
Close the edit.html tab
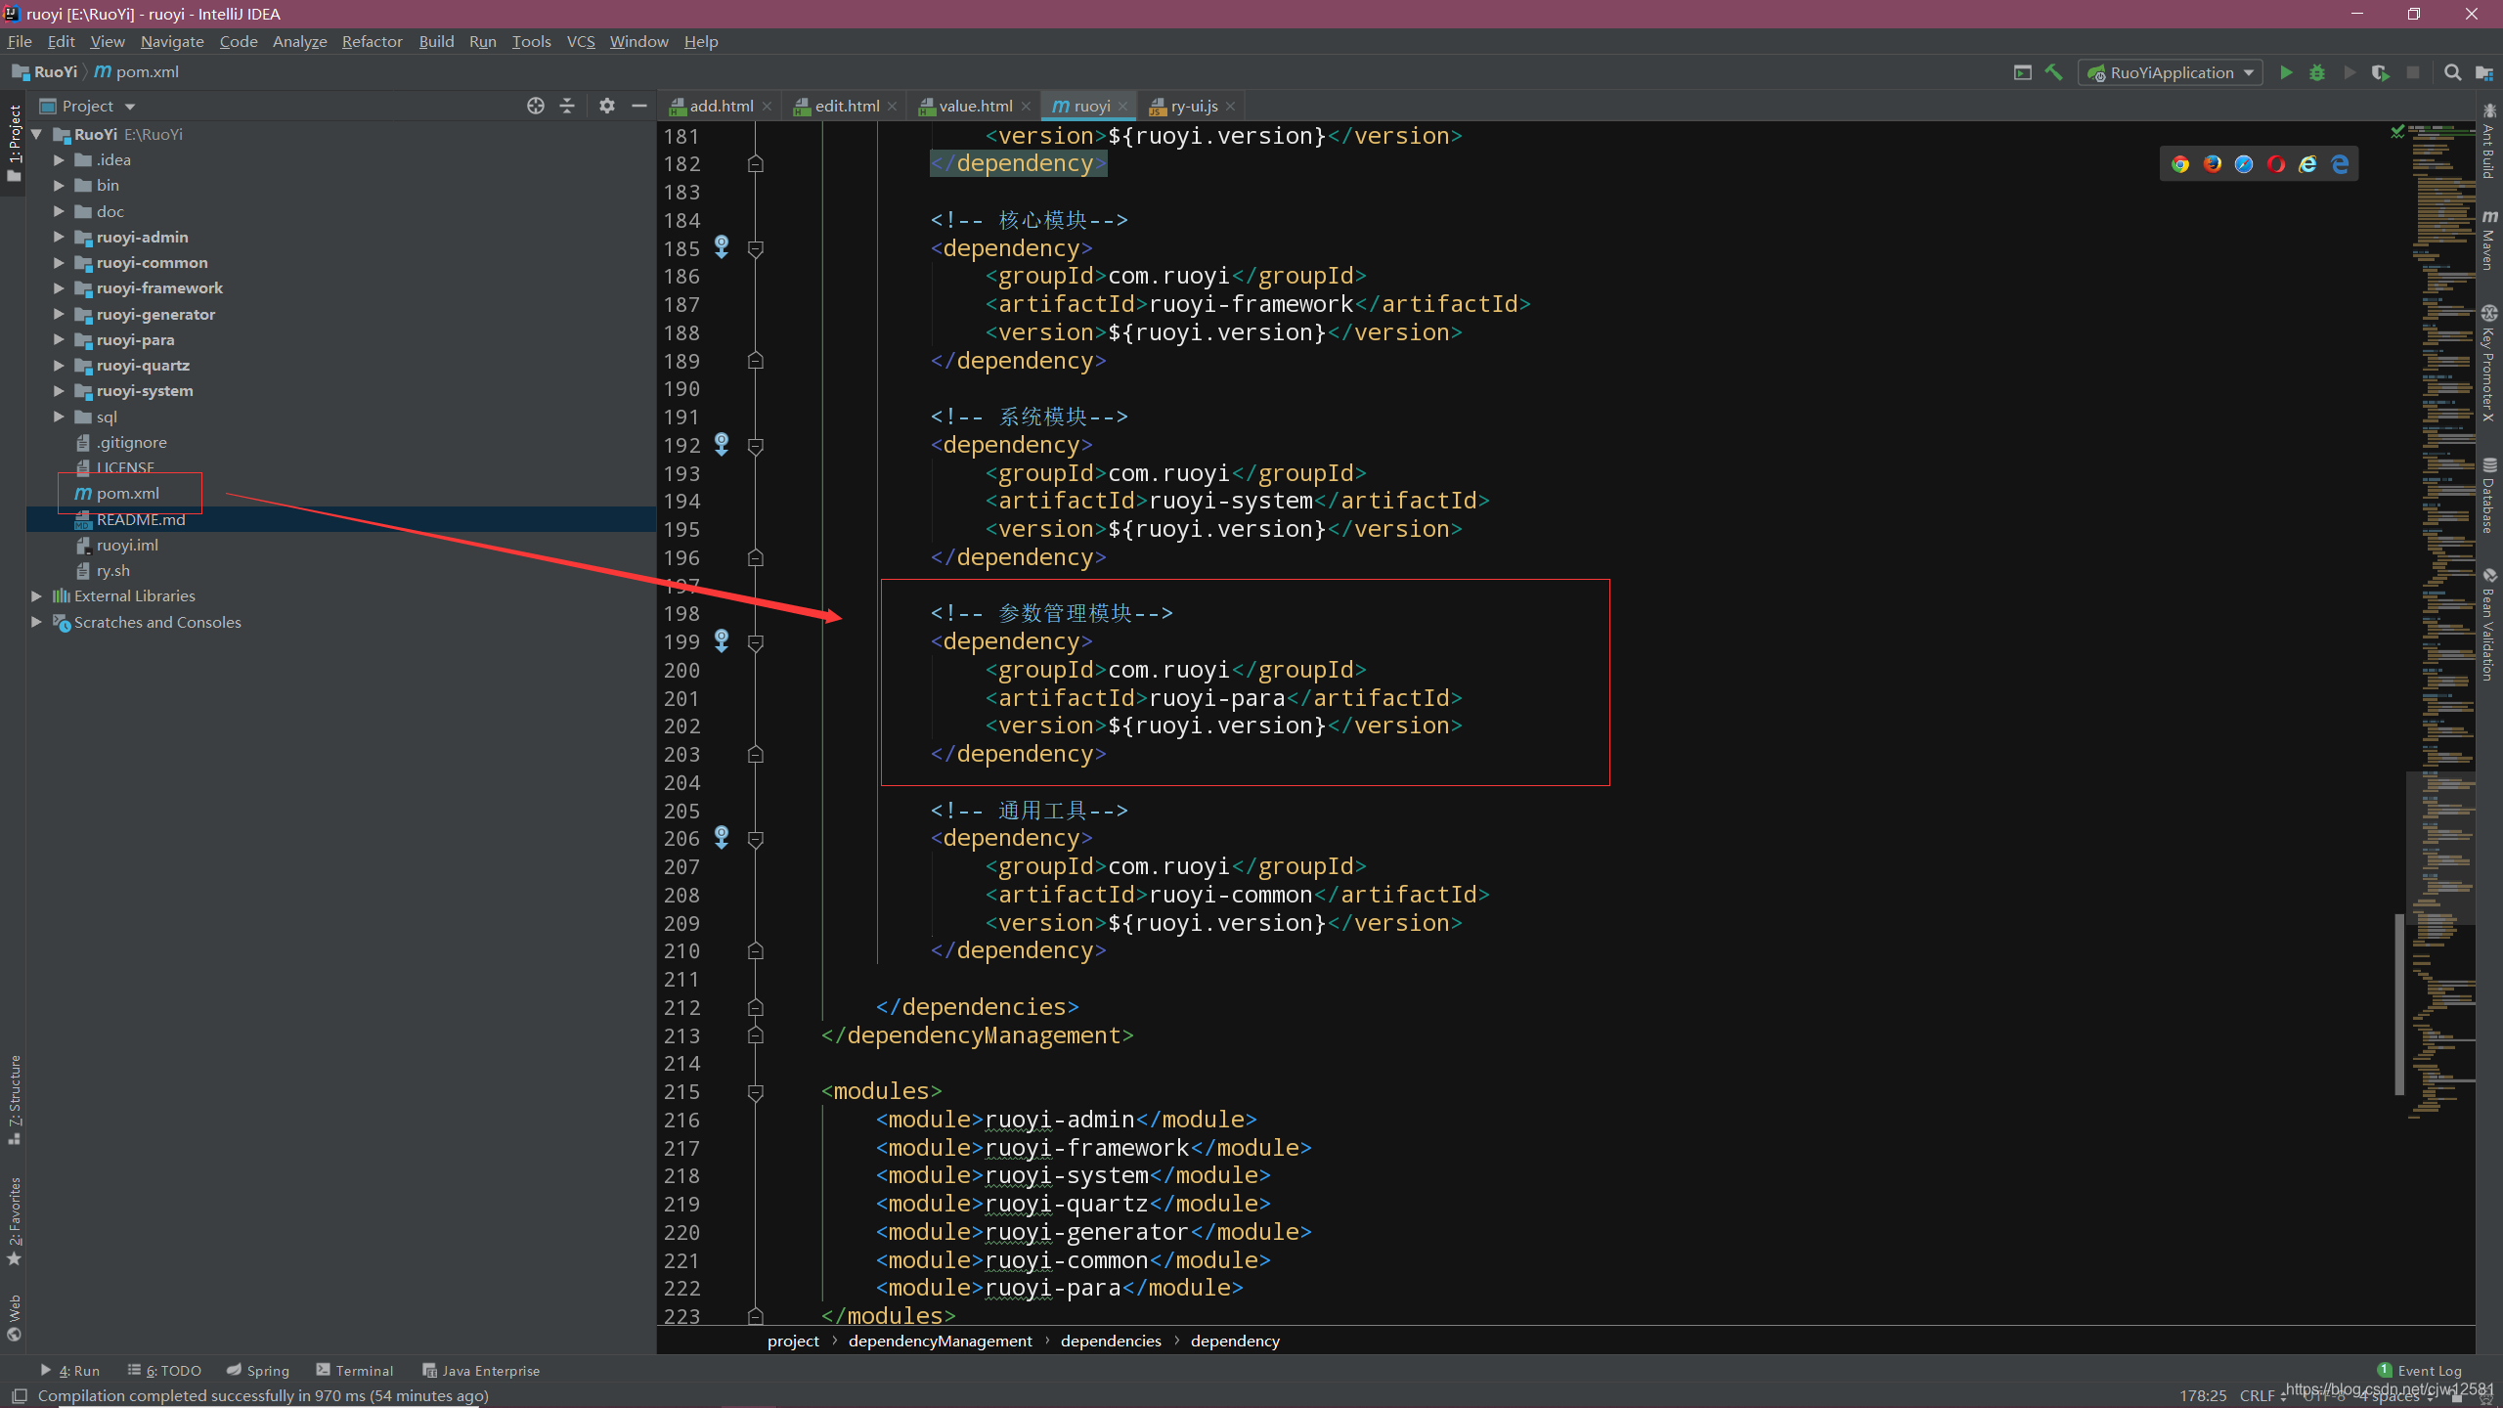tap(893, 106)
